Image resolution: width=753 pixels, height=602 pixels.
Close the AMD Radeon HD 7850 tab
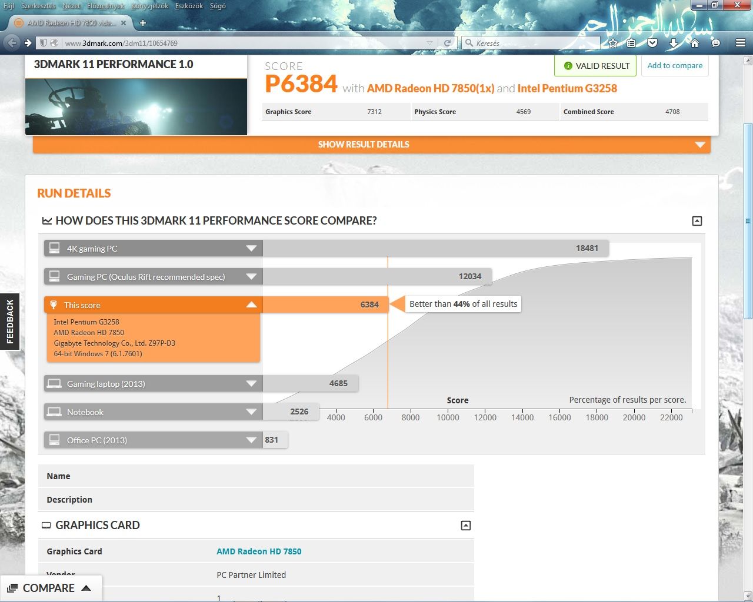click(x=124, y=23)
